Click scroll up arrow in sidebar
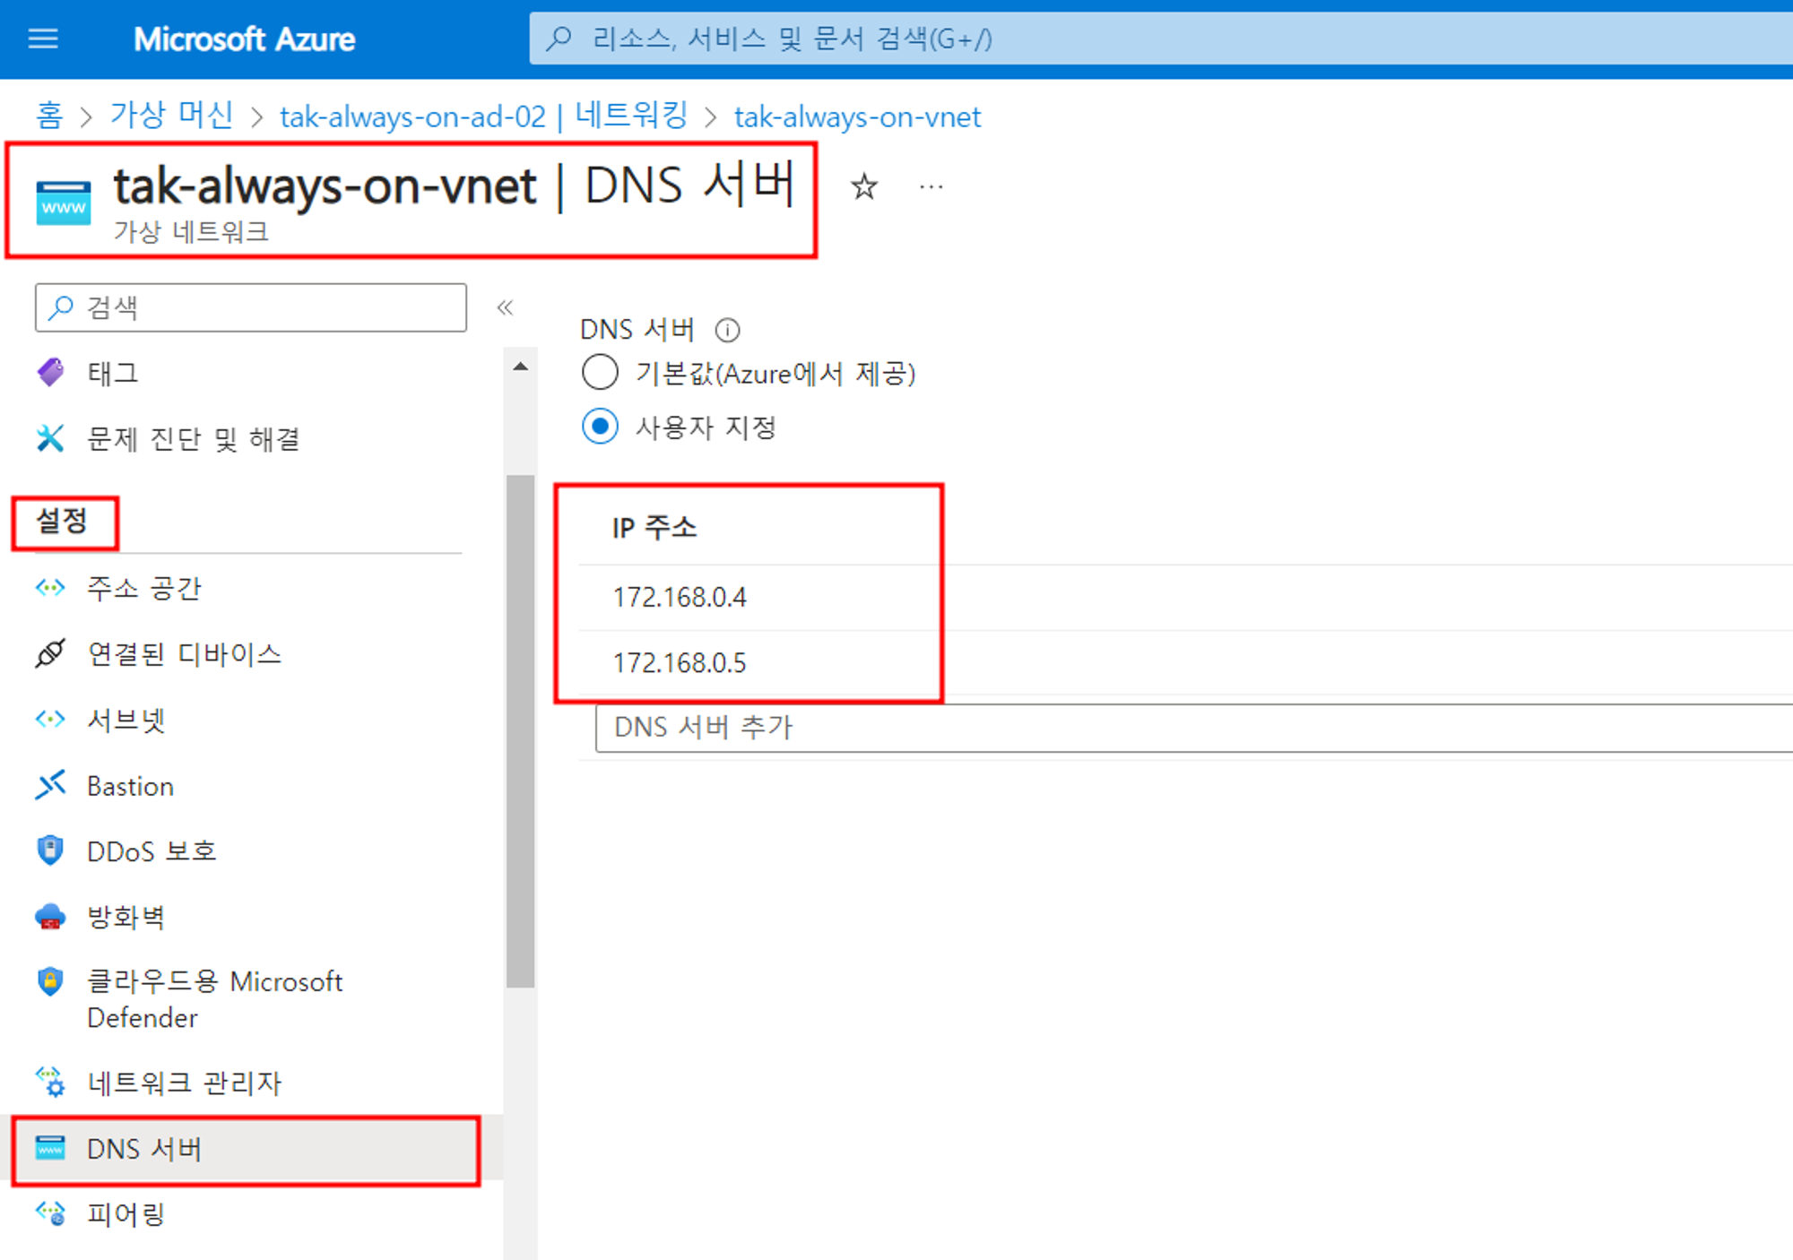Viewport: 1793px width, 1260px height. click(520, 367)
